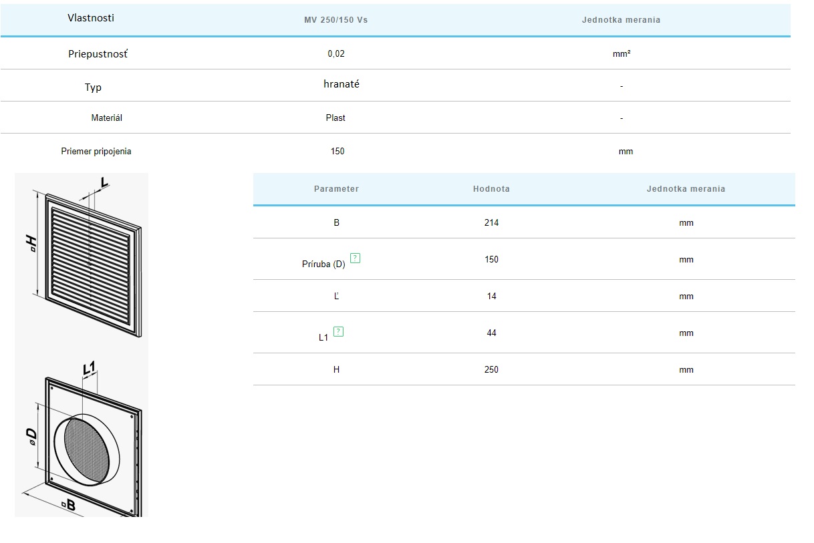
Task: Click the Vlastnosti column header
Action: 91,18
